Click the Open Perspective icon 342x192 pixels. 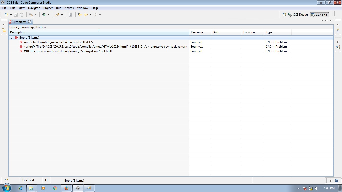pos(284,15)
